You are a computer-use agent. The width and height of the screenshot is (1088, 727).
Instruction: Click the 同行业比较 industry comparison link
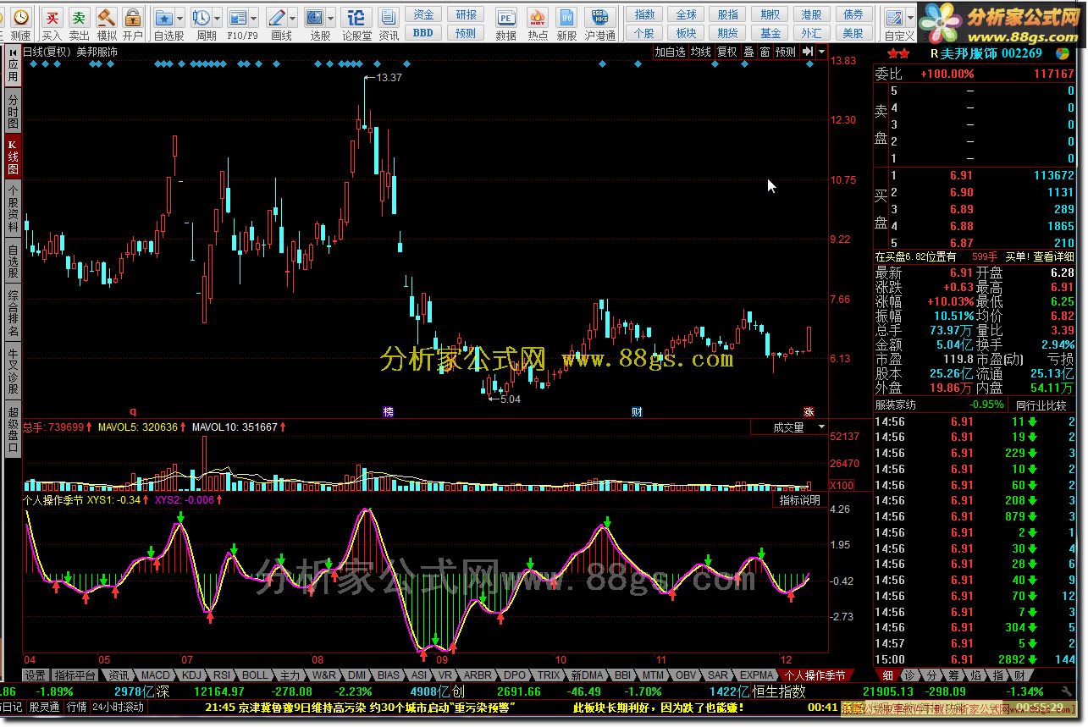(x=1041, y=405)
